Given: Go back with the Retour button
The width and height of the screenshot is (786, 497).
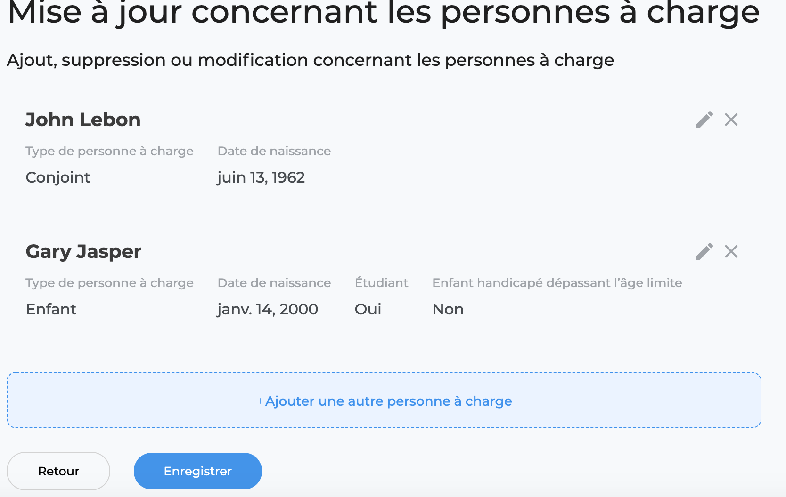Looking at the screenshot, I should click(x=58, y=471).
